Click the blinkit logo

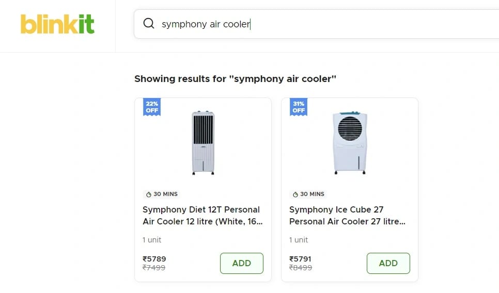(x=57, y=24)
